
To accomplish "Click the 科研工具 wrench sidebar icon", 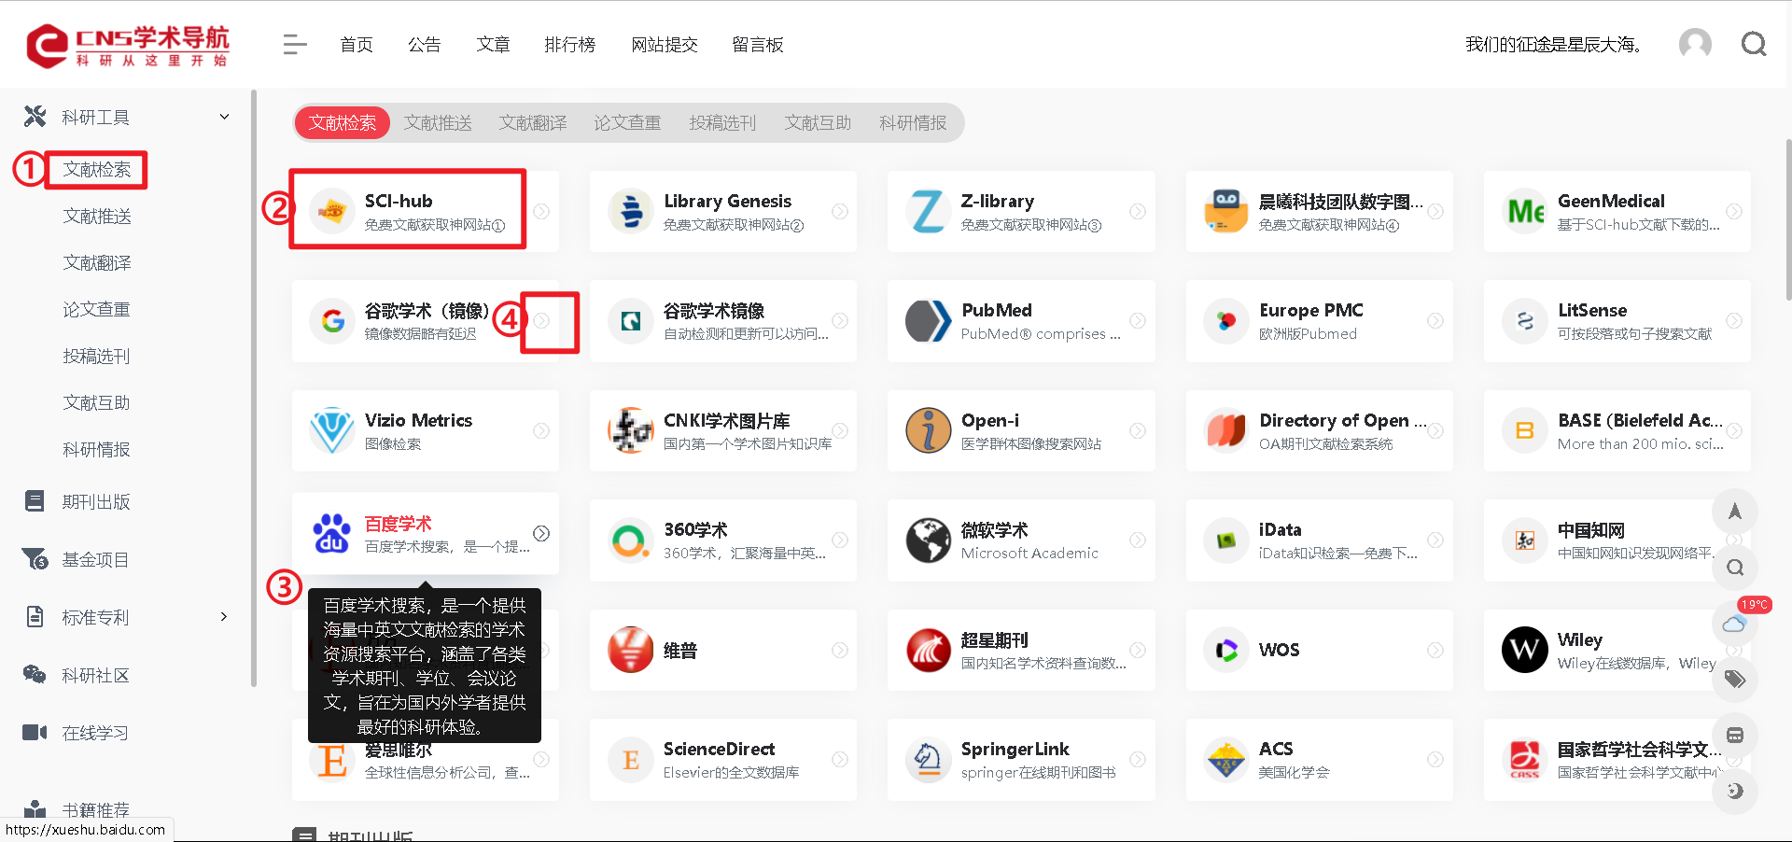I will [x=35, y=116].
